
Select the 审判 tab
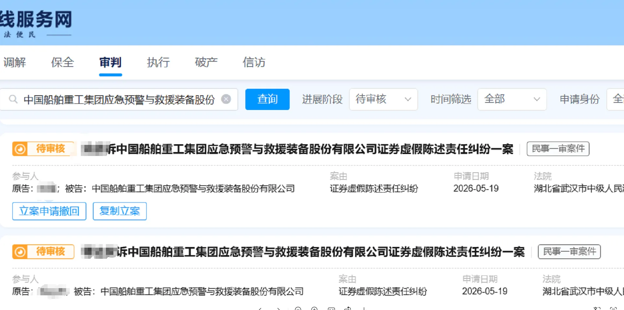[x=110, y=62]
